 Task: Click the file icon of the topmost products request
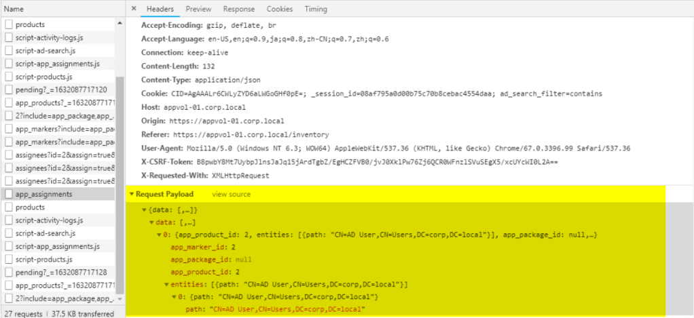(x=9, y=24)
